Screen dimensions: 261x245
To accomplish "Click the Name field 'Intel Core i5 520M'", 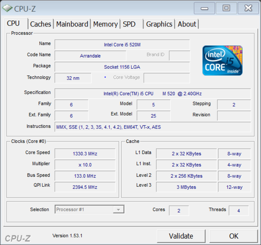I will (122, 45).
